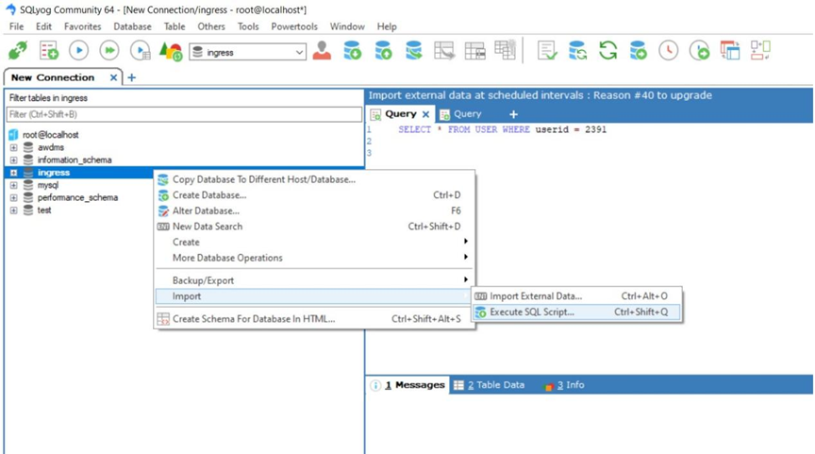The width and height of the screenshot is (815, 454).
Task: Execute query with the single play icon
Action: pyautogui.click(x=79, y=50)
